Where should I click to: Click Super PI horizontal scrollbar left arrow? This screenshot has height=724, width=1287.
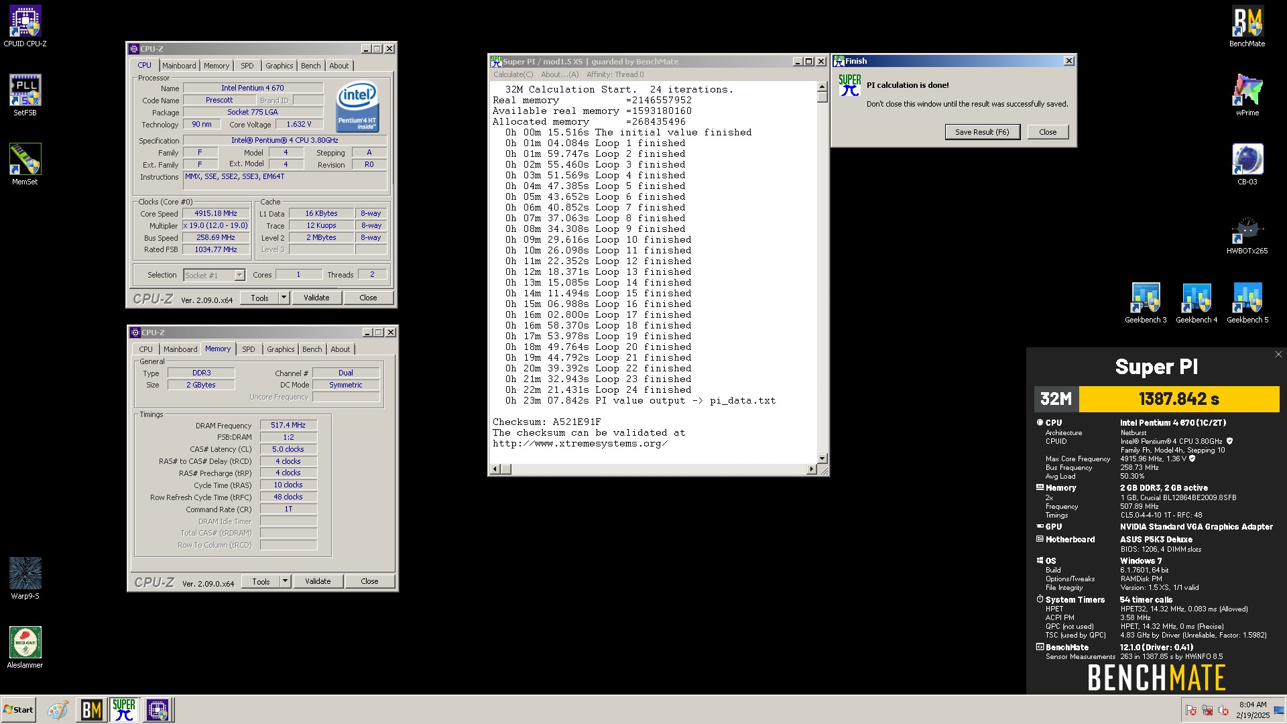tap(496, 469)
